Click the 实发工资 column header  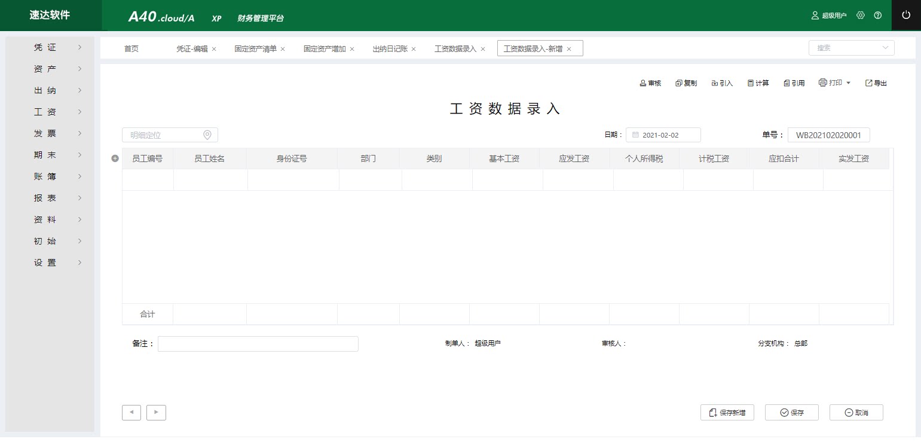click(x=853, y=158)
